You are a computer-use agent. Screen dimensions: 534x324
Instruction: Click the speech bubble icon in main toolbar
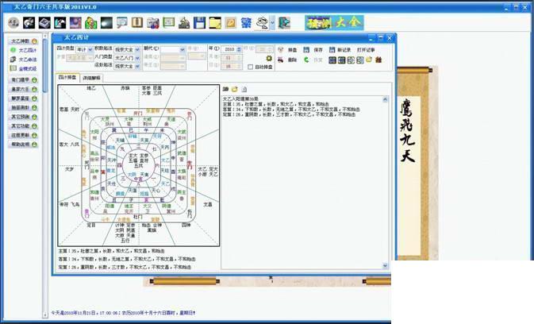pos(121,23)
